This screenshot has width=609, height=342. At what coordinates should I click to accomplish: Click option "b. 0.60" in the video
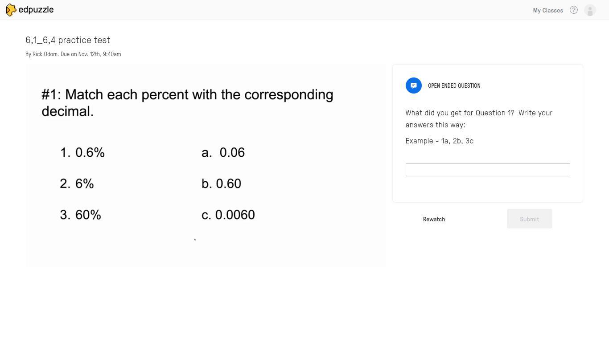point(221,183)
